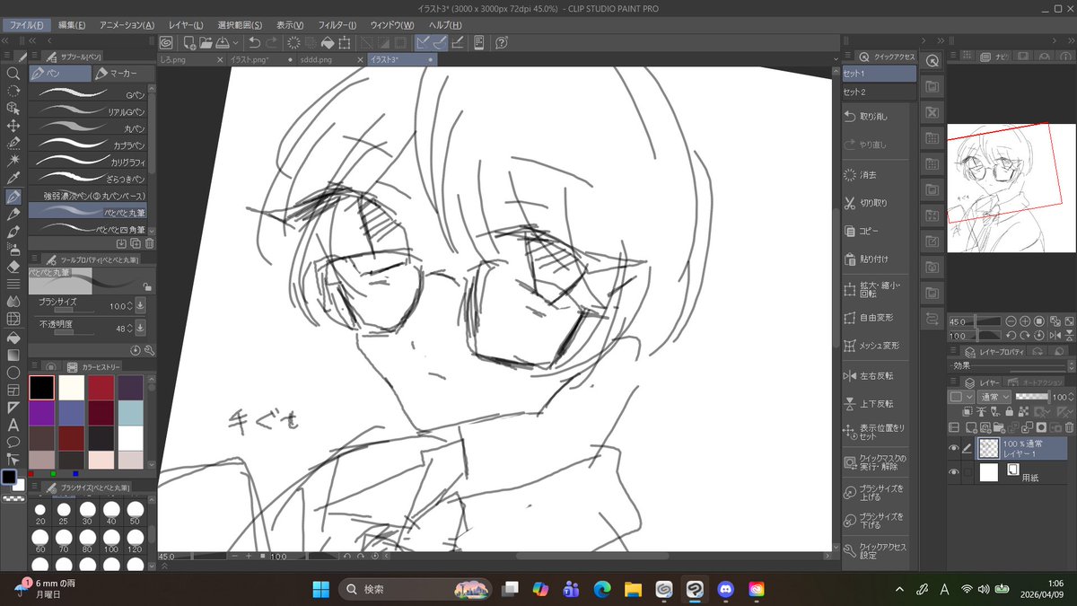Switch to the しろ.png tab
This screenshot has height=606, width=1077.
click(175, 59)
